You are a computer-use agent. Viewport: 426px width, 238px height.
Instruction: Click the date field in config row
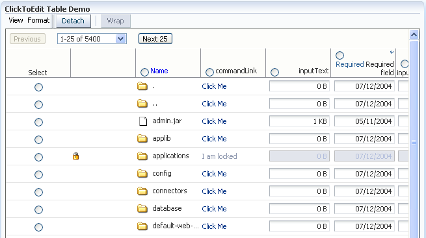(364, 174)
